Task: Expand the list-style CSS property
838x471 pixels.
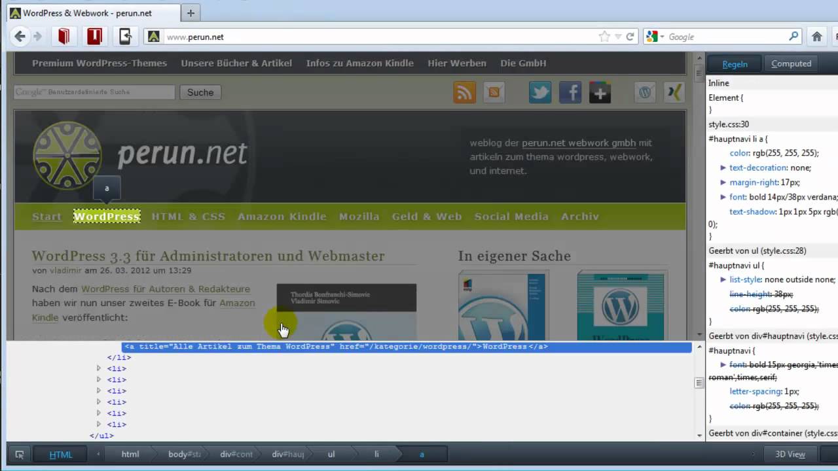Action: [x=723, y=279]
